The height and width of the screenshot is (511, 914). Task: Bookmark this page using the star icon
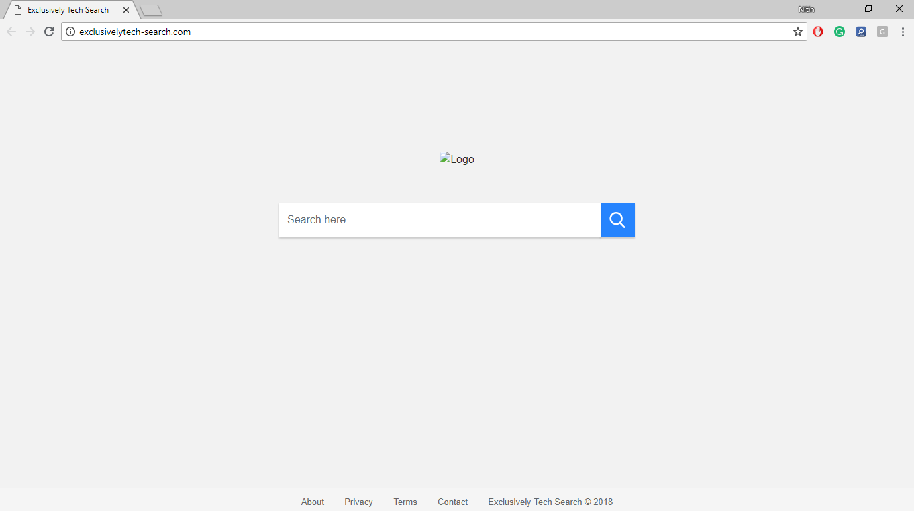797,31
